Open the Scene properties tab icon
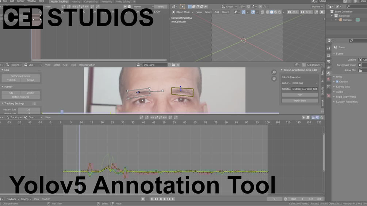 [x=329, y=73]
